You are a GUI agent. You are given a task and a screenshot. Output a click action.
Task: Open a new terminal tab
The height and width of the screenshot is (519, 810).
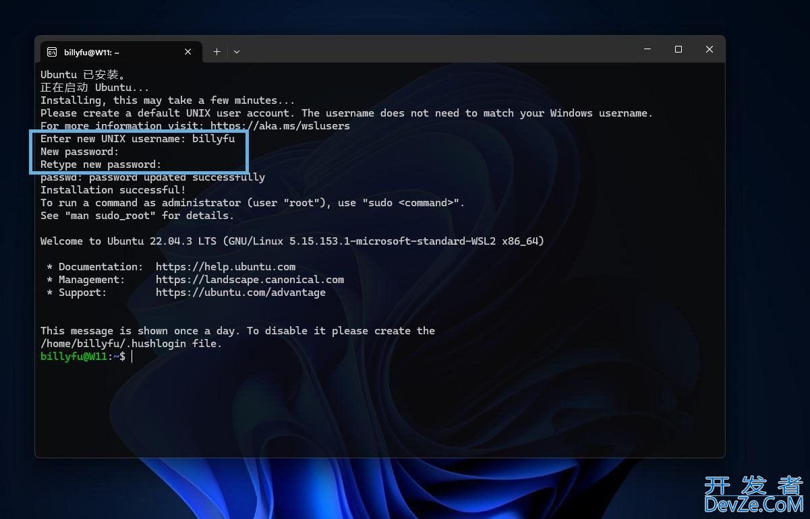(x=216, y=51)
